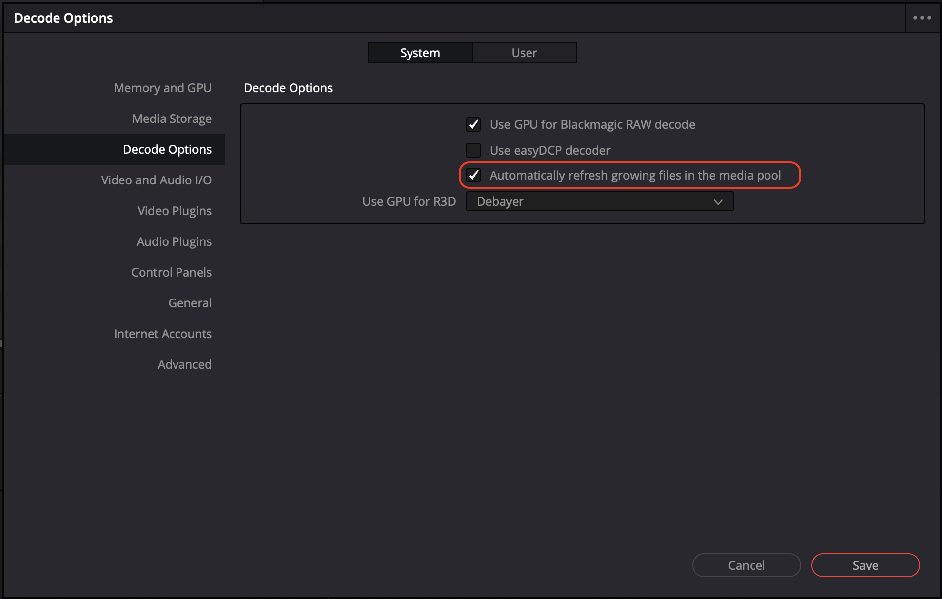Screen dimensions: 942x599
Task: Open General settings section
Action: [190, 303]
